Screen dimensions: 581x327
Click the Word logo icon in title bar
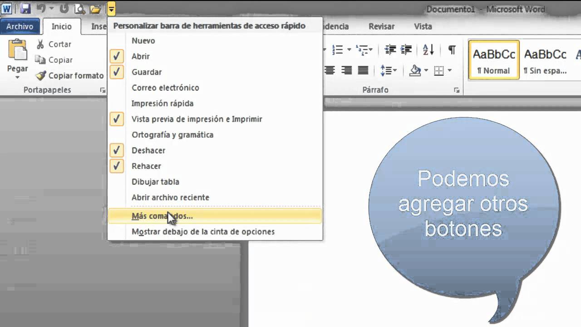7,8
